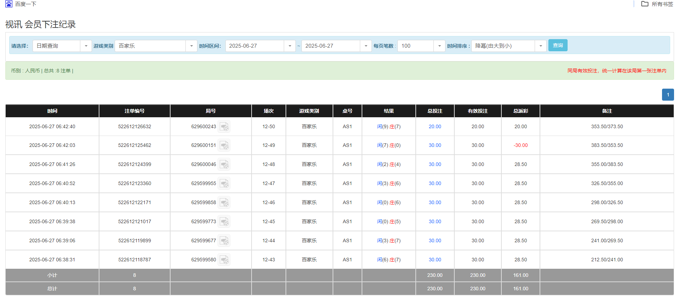Image resolution: width=679 pixels, height=297 pixels.
Task: Open total bet 30.00 for order 522612125462
Action: (435, 145)
